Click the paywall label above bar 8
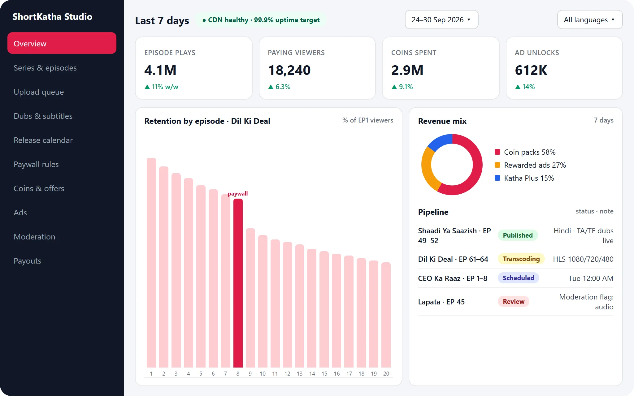Screen dimensions: 634x396 point(238,193)
